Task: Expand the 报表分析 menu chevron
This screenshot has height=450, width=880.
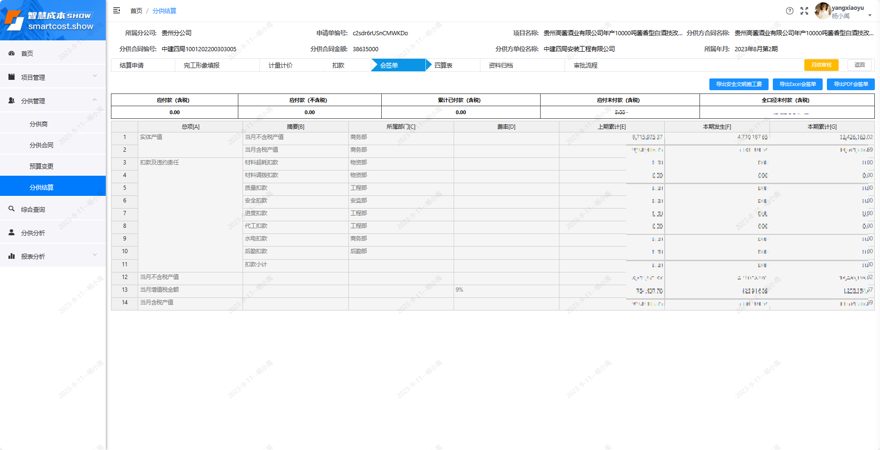Action: tap(94, 255)
